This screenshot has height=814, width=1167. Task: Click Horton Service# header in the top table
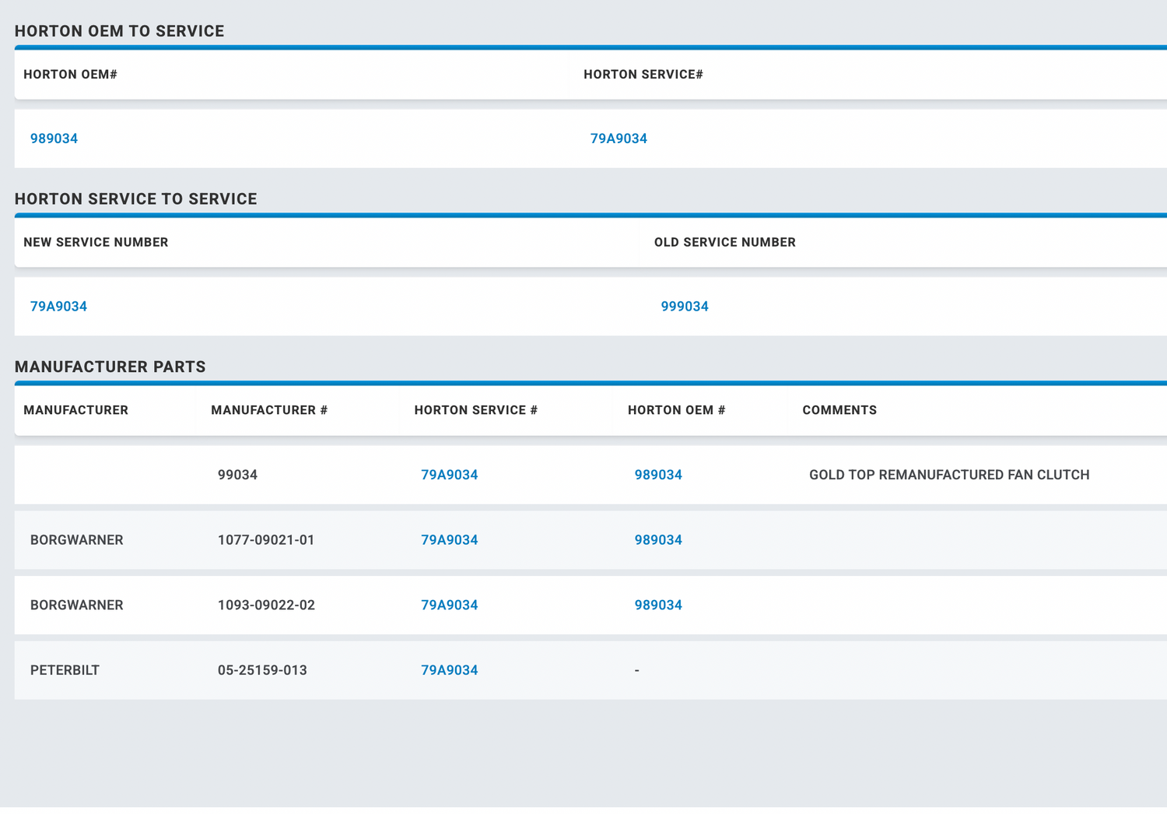643,75
